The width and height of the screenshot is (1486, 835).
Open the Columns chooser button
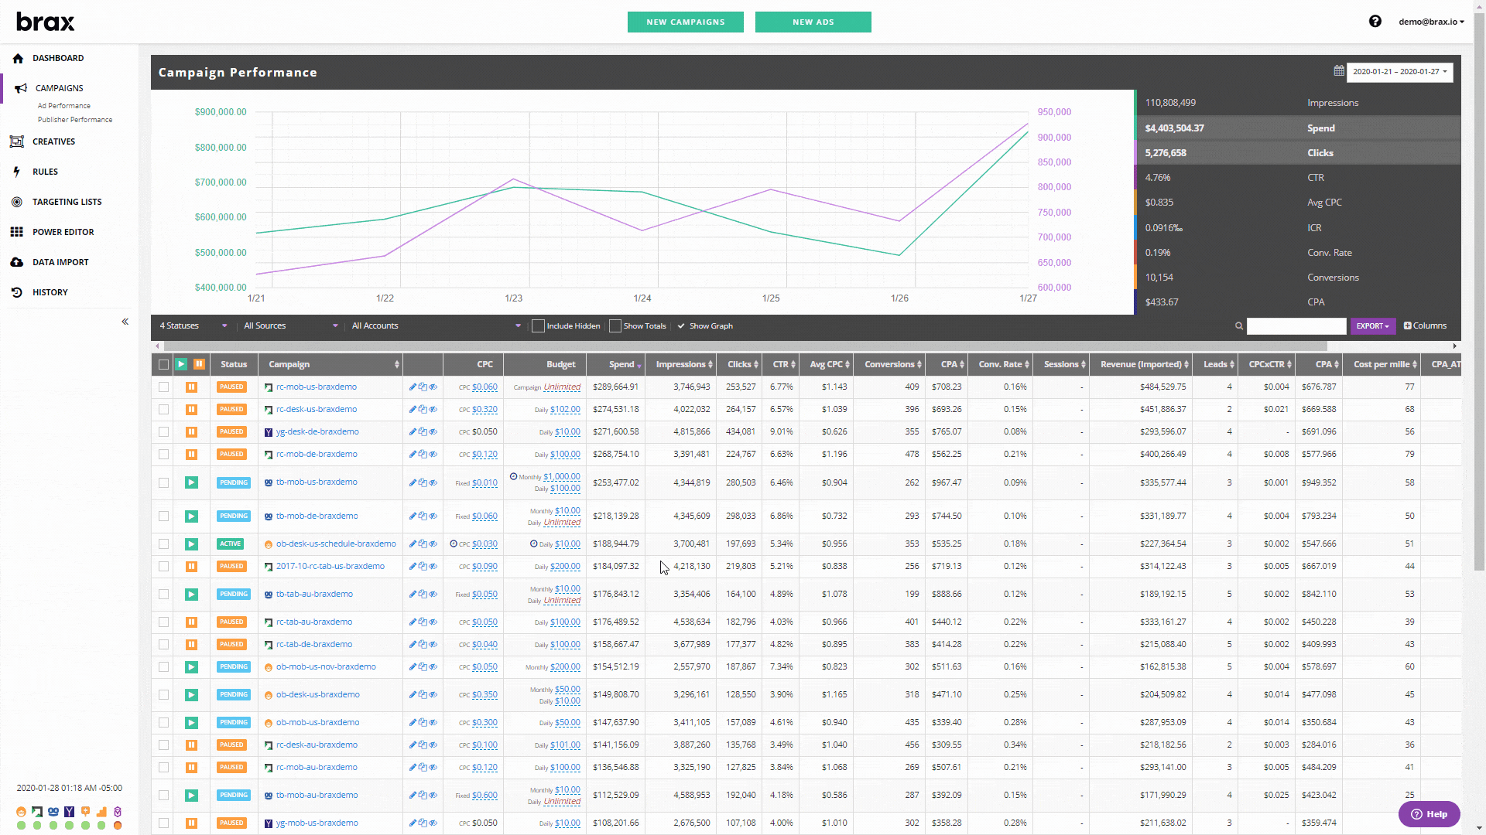[x=1425, y=326]
